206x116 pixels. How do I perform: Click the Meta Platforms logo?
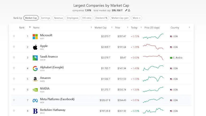35,100
